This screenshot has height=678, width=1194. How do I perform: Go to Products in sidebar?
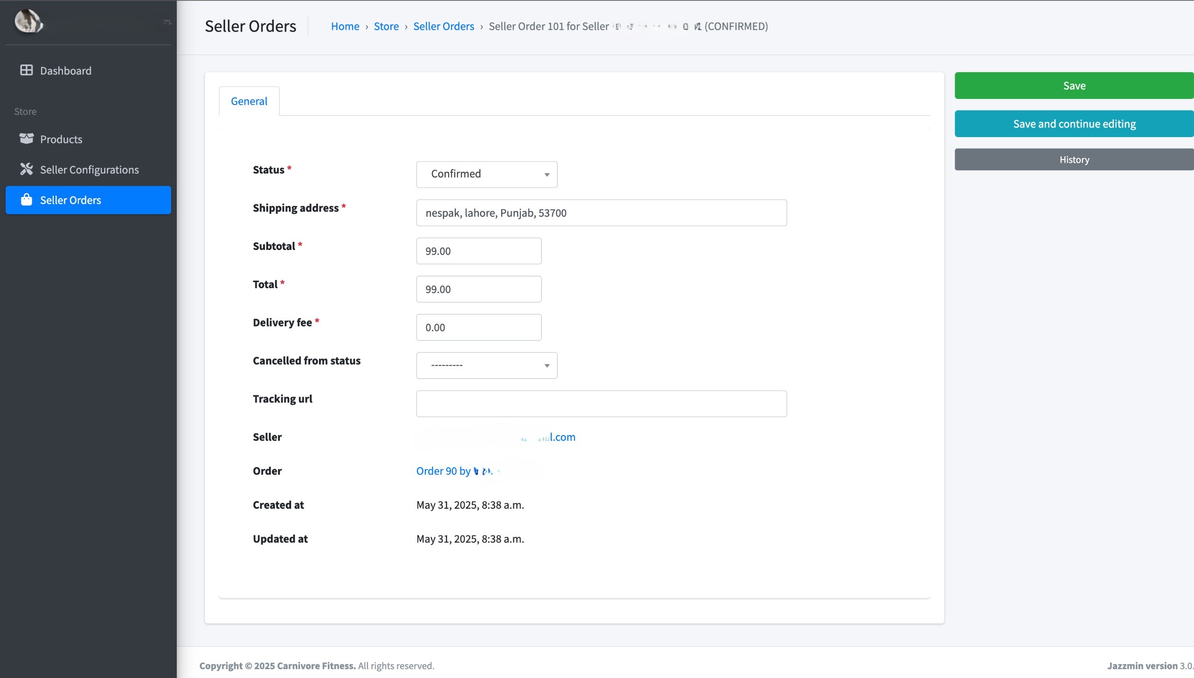[x=61, y=139]
